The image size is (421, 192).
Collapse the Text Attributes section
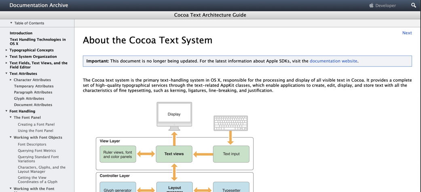(6, 74)
